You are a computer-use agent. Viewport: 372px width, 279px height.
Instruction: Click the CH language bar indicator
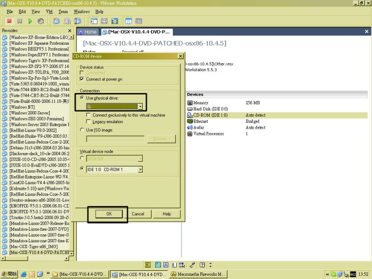148,265
